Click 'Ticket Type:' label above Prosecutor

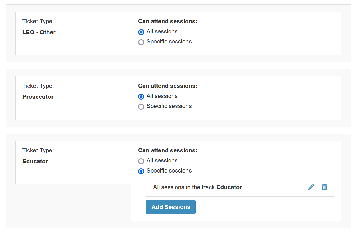click(x=38, y=86)
